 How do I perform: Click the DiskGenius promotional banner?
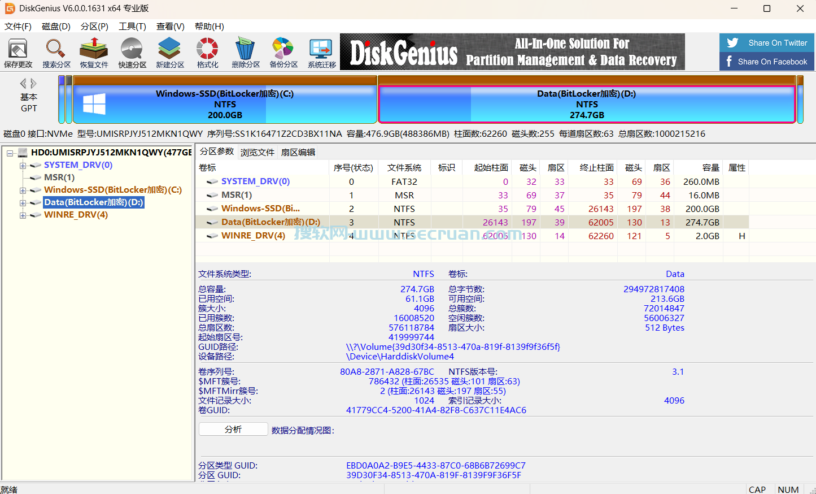click(x=512, y=52)
